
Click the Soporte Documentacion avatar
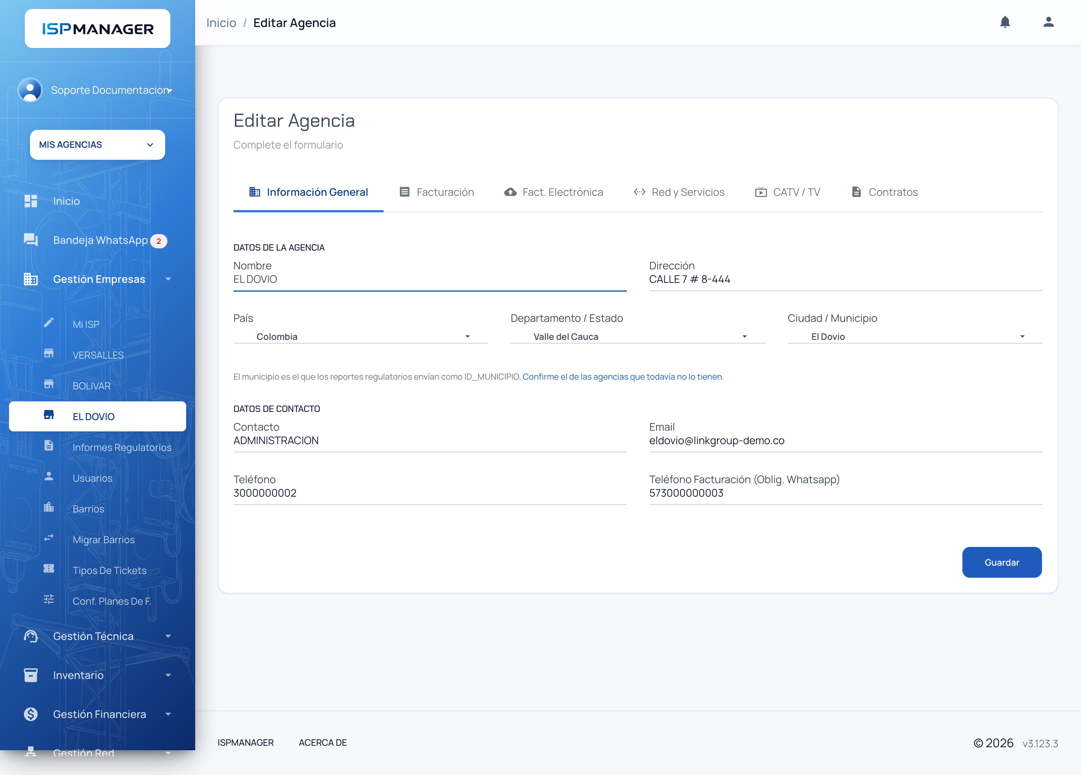[x=30, y=90]
